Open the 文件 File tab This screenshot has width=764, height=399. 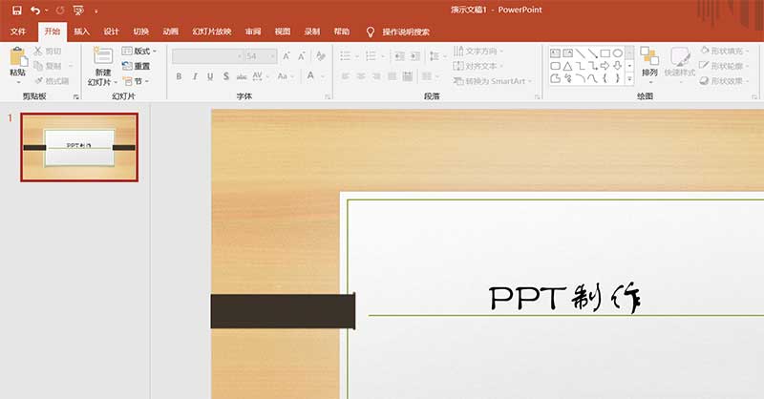point(18,31)
